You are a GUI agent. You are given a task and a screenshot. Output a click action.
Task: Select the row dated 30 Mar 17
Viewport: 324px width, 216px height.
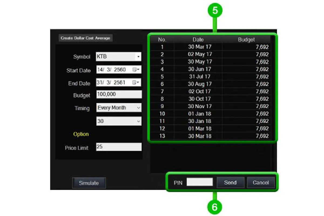click(x=210, y=47)
